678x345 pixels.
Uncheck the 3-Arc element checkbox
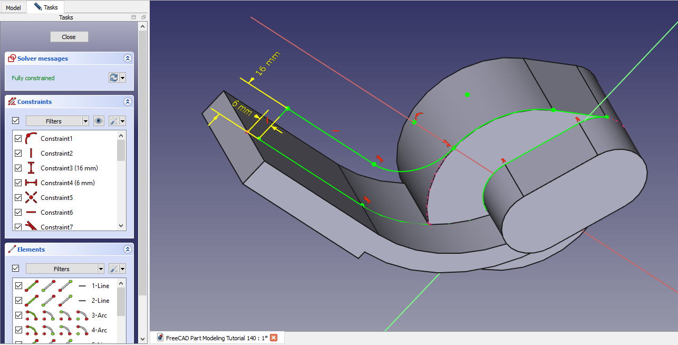click(18, 315)
